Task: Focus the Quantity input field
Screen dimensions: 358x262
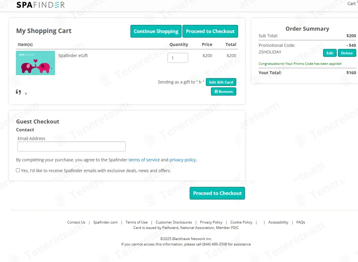Action: (178, 58)
